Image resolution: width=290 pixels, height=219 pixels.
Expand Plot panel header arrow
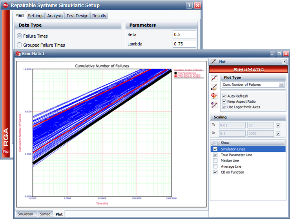point(285,62)
